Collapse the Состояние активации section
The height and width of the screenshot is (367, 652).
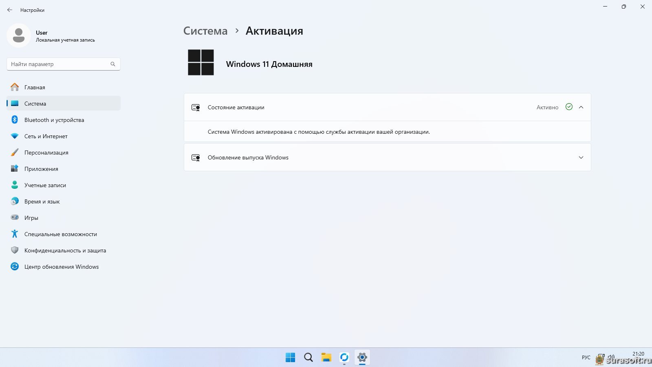click(581, 107)
